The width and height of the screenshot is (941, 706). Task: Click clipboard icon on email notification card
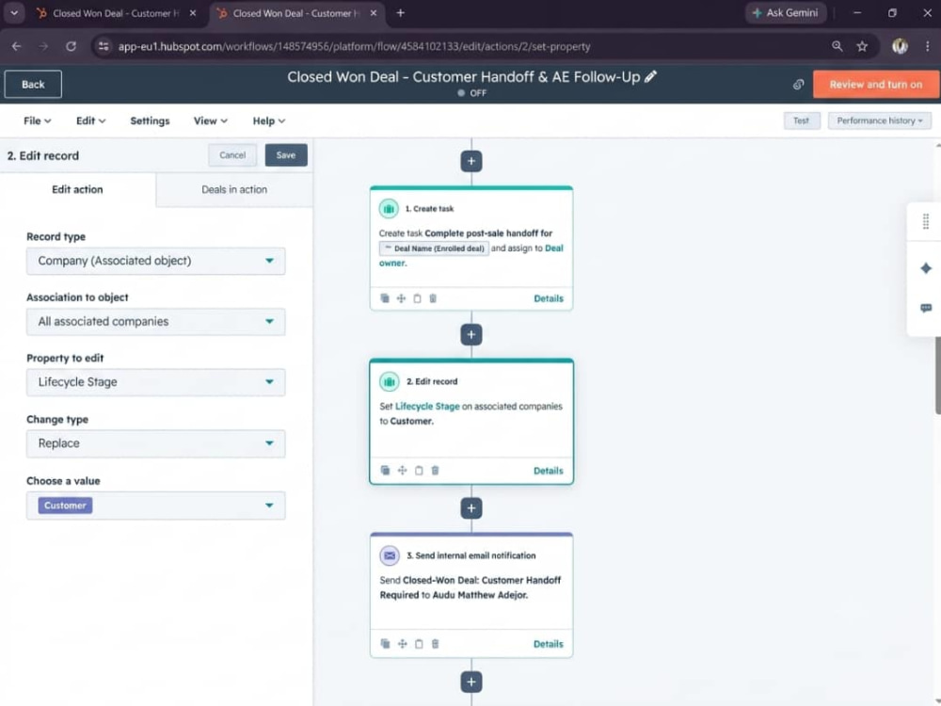[419, 644]
